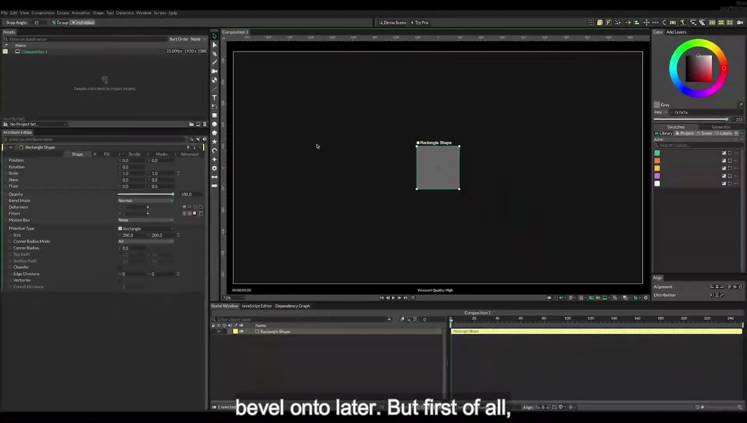Choose the Pencil tool
The width and height of the screenshot is (747, 423).
pos(214,62)
